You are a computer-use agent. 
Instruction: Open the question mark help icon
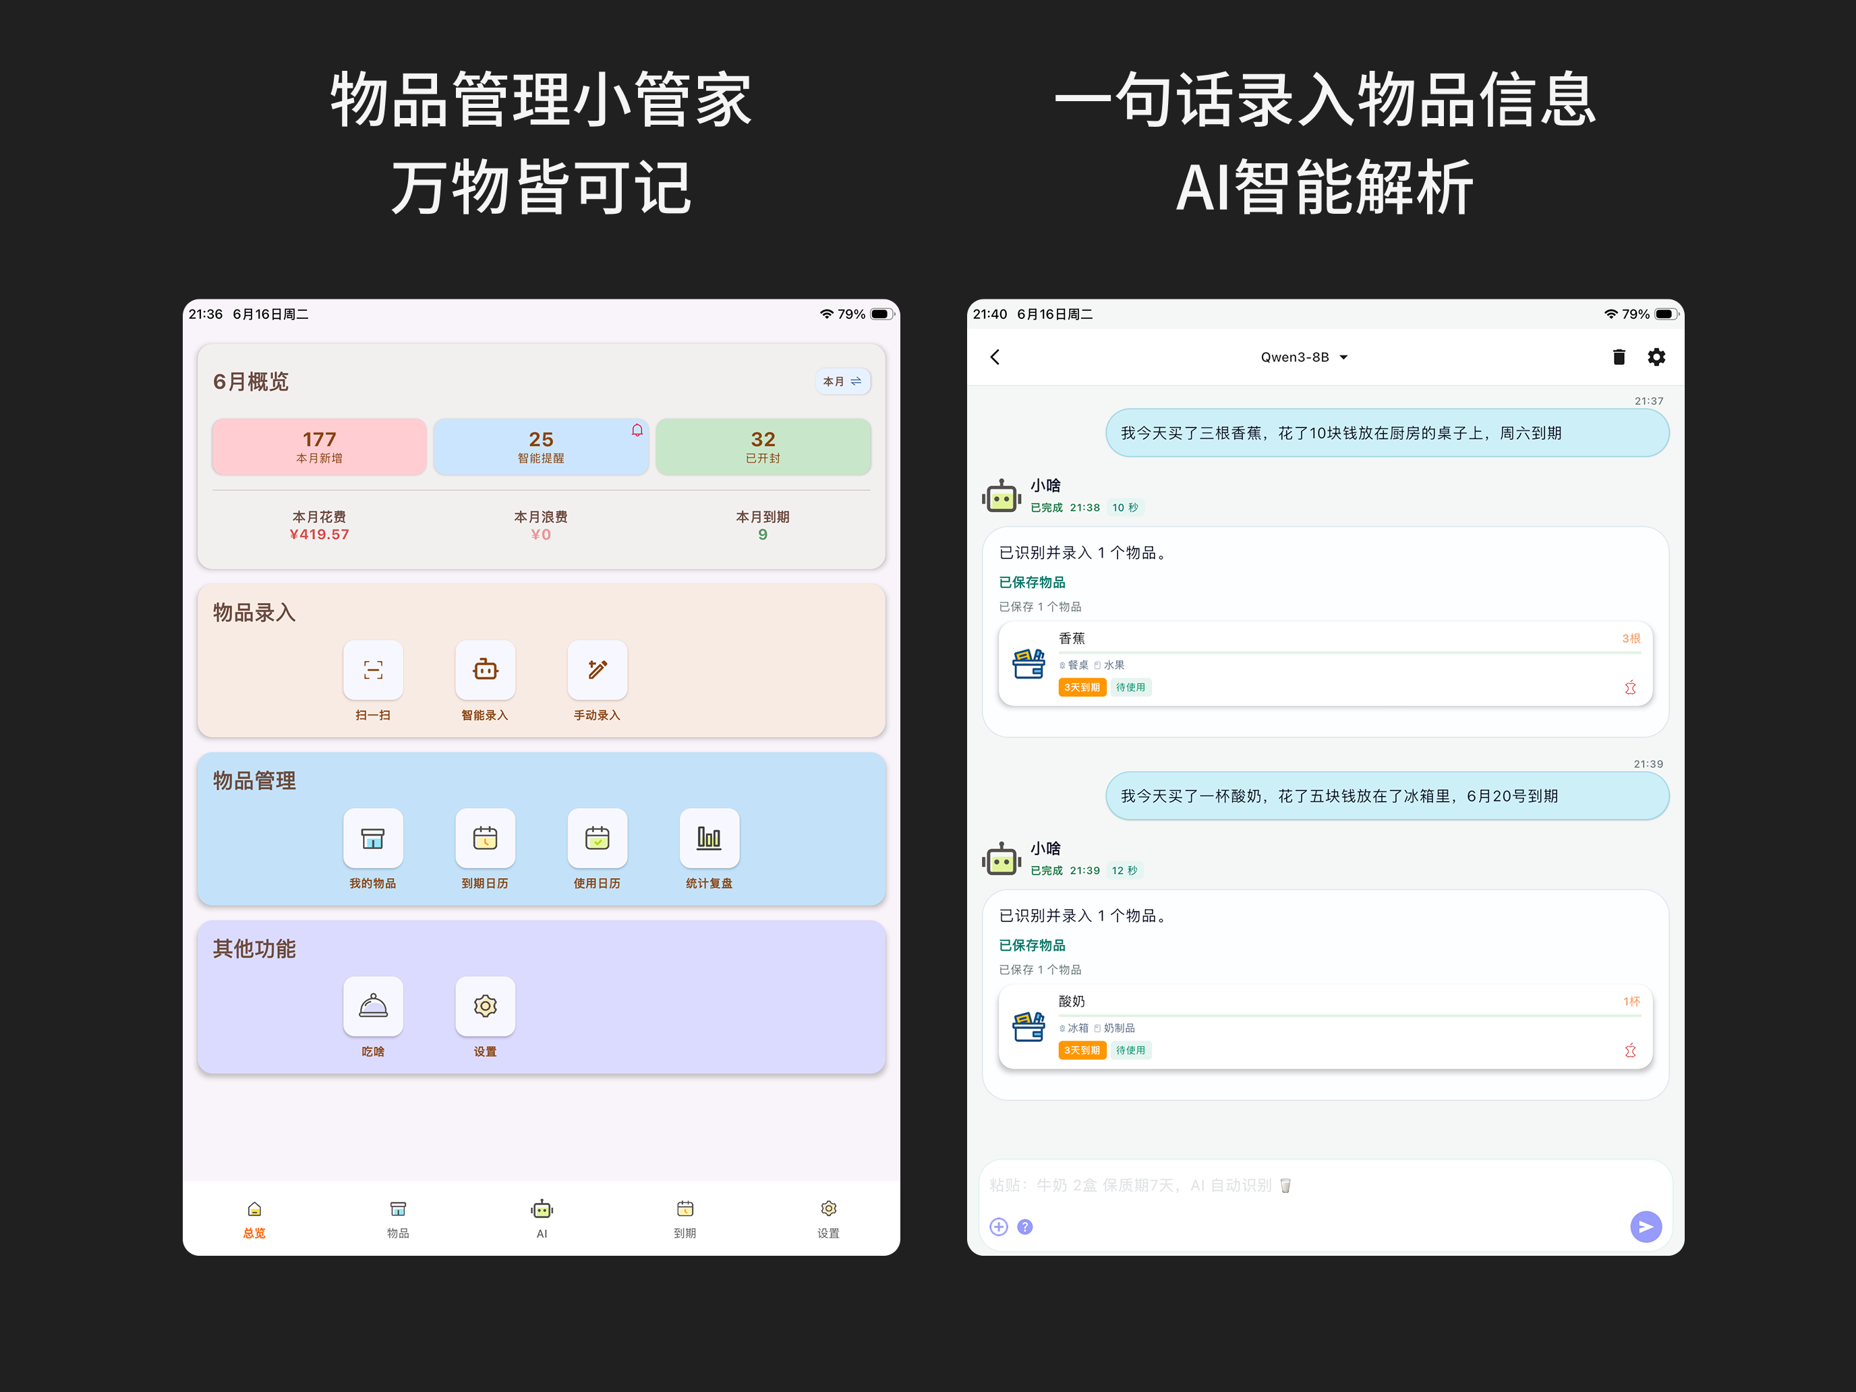[1024, 1227]
